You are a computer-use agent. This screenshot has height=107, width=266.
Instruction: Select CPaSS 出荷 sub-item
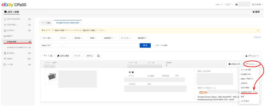click(17, 41)
